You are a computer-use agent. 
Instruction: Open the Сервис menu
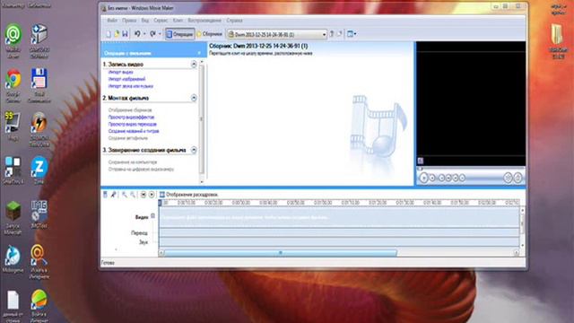tap(161, 21)
